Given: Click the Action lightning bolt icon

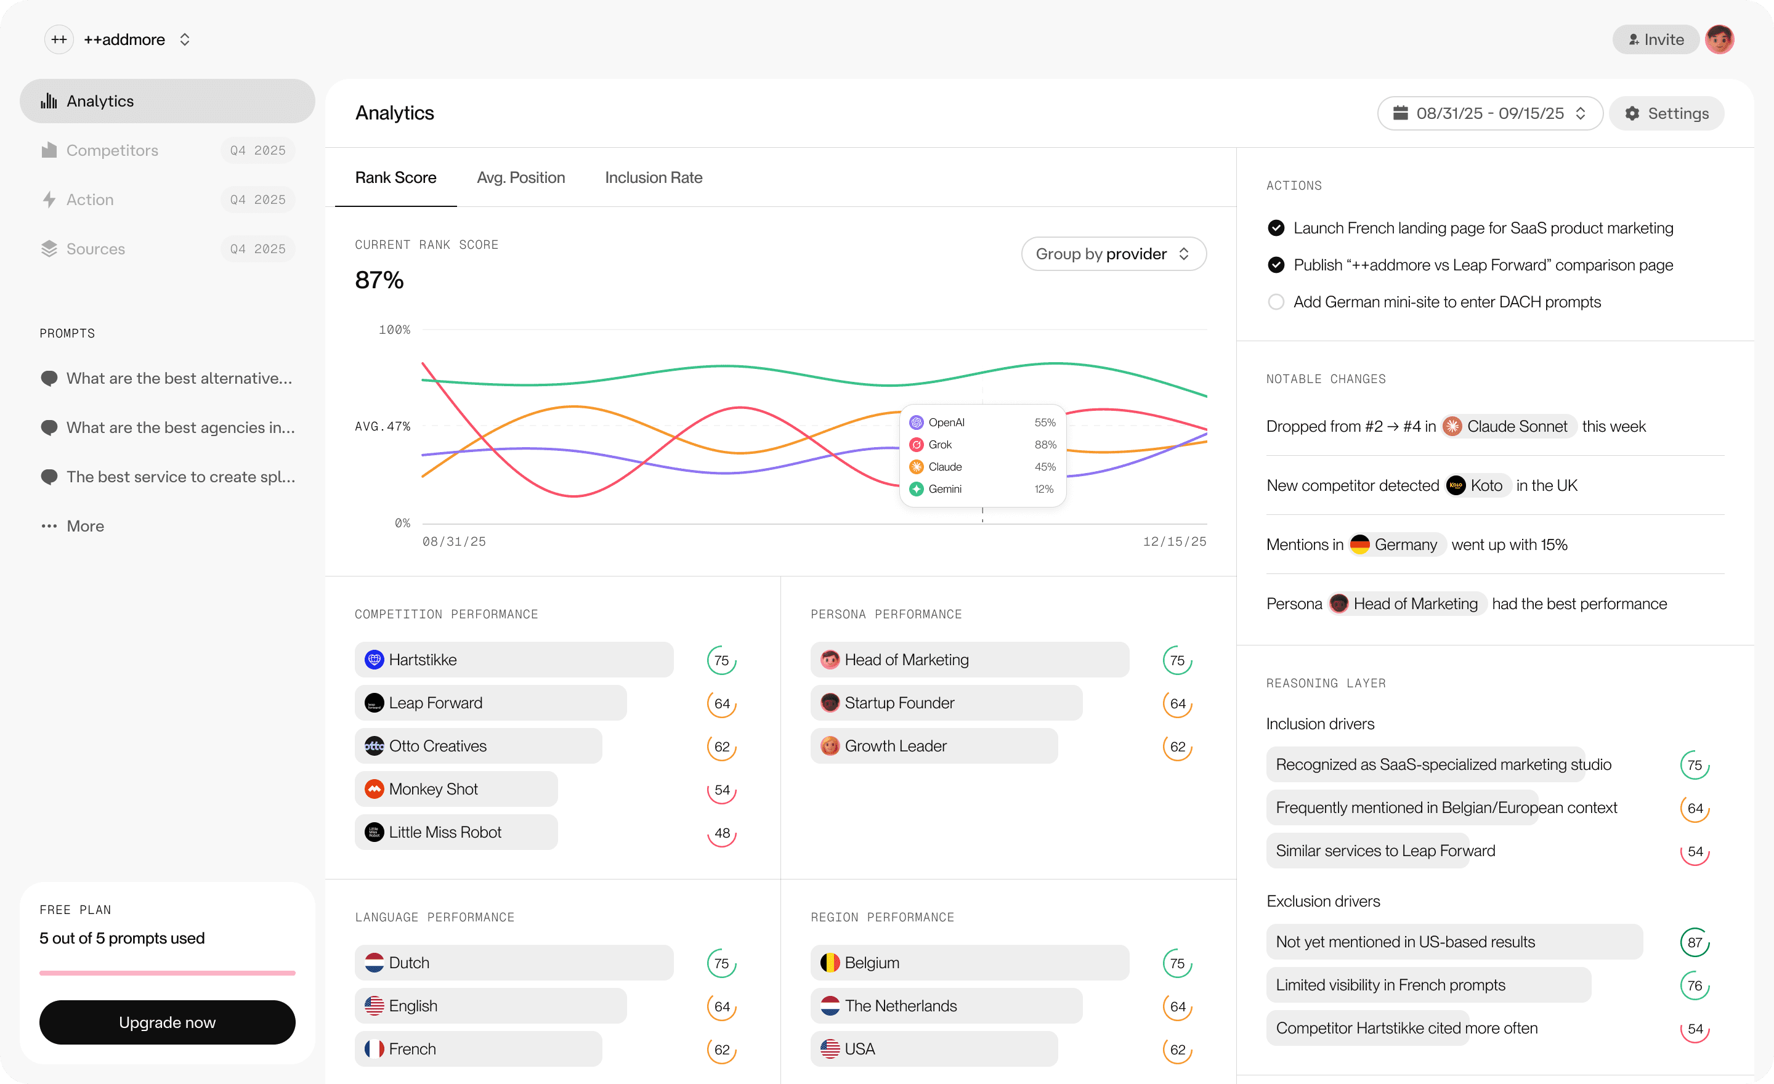Looking at the screenshot, I should click(49, 200).
